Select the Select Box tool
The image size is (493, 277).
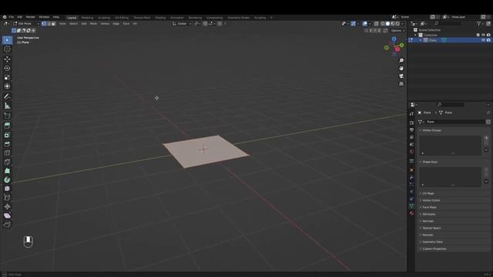pyautogui.click(x=7, y=40)
